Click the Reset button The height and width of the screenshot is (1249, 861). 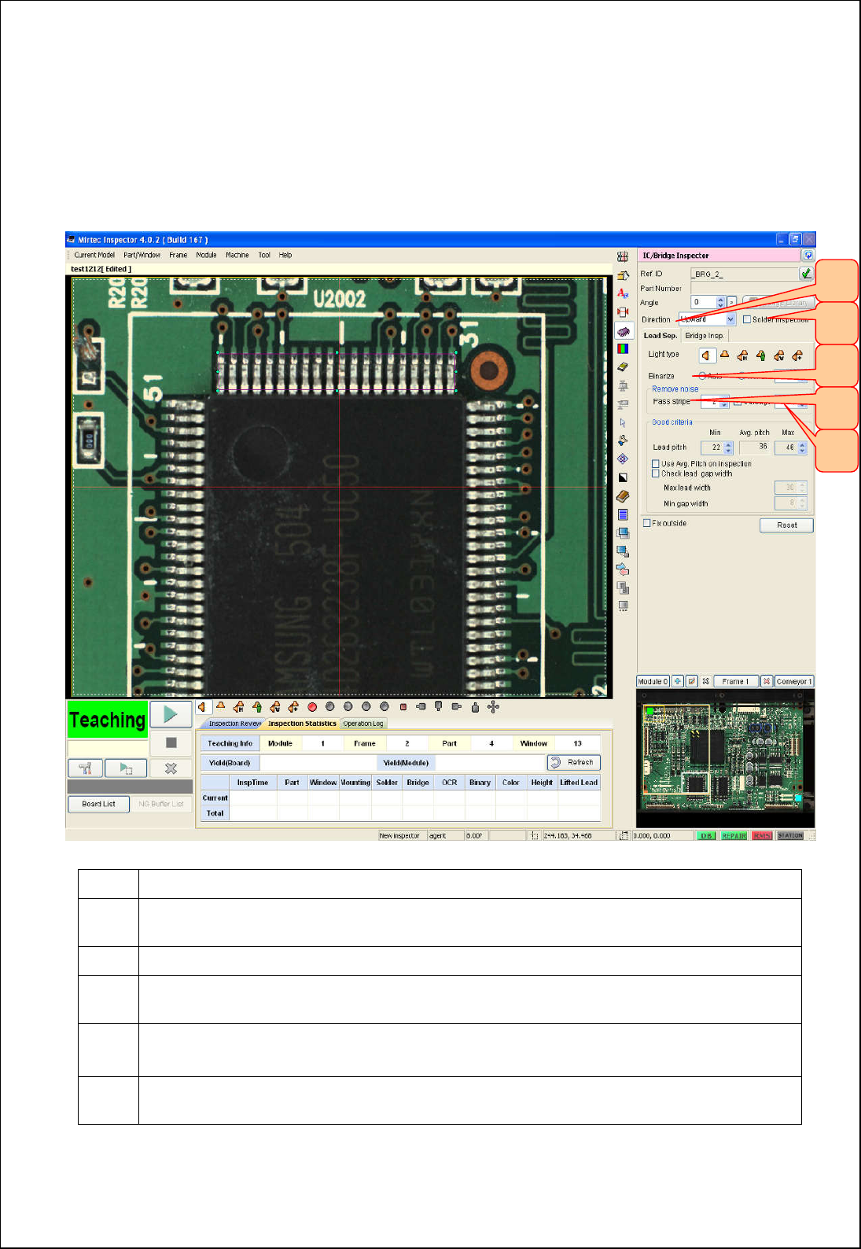click(786, 525)
